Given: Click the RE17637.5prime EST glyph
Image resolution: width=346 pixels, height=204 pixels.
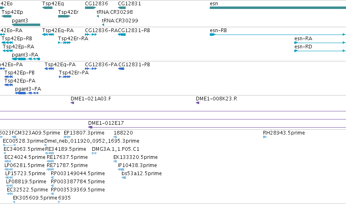Looking at the screenshot, I should pos(50,161).
